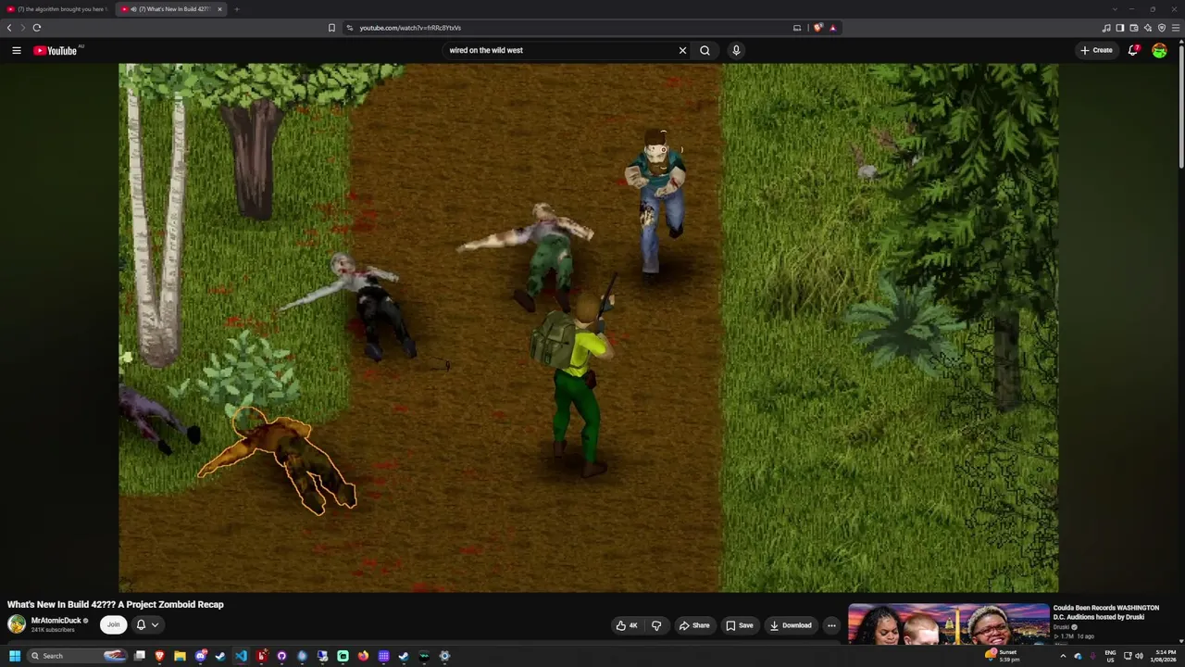Open the Windows Start menu
Viewport: 1185px width, 667px height.
click(x=14, y=656)
